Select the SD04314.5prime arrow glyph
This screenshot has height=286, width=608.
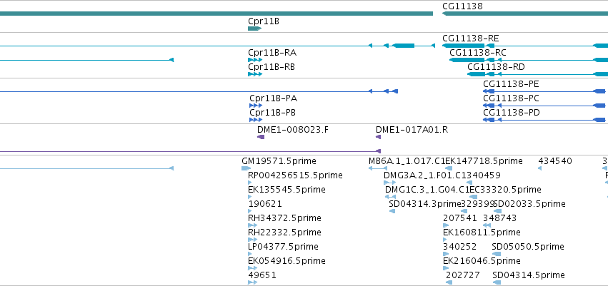(497, 282)
